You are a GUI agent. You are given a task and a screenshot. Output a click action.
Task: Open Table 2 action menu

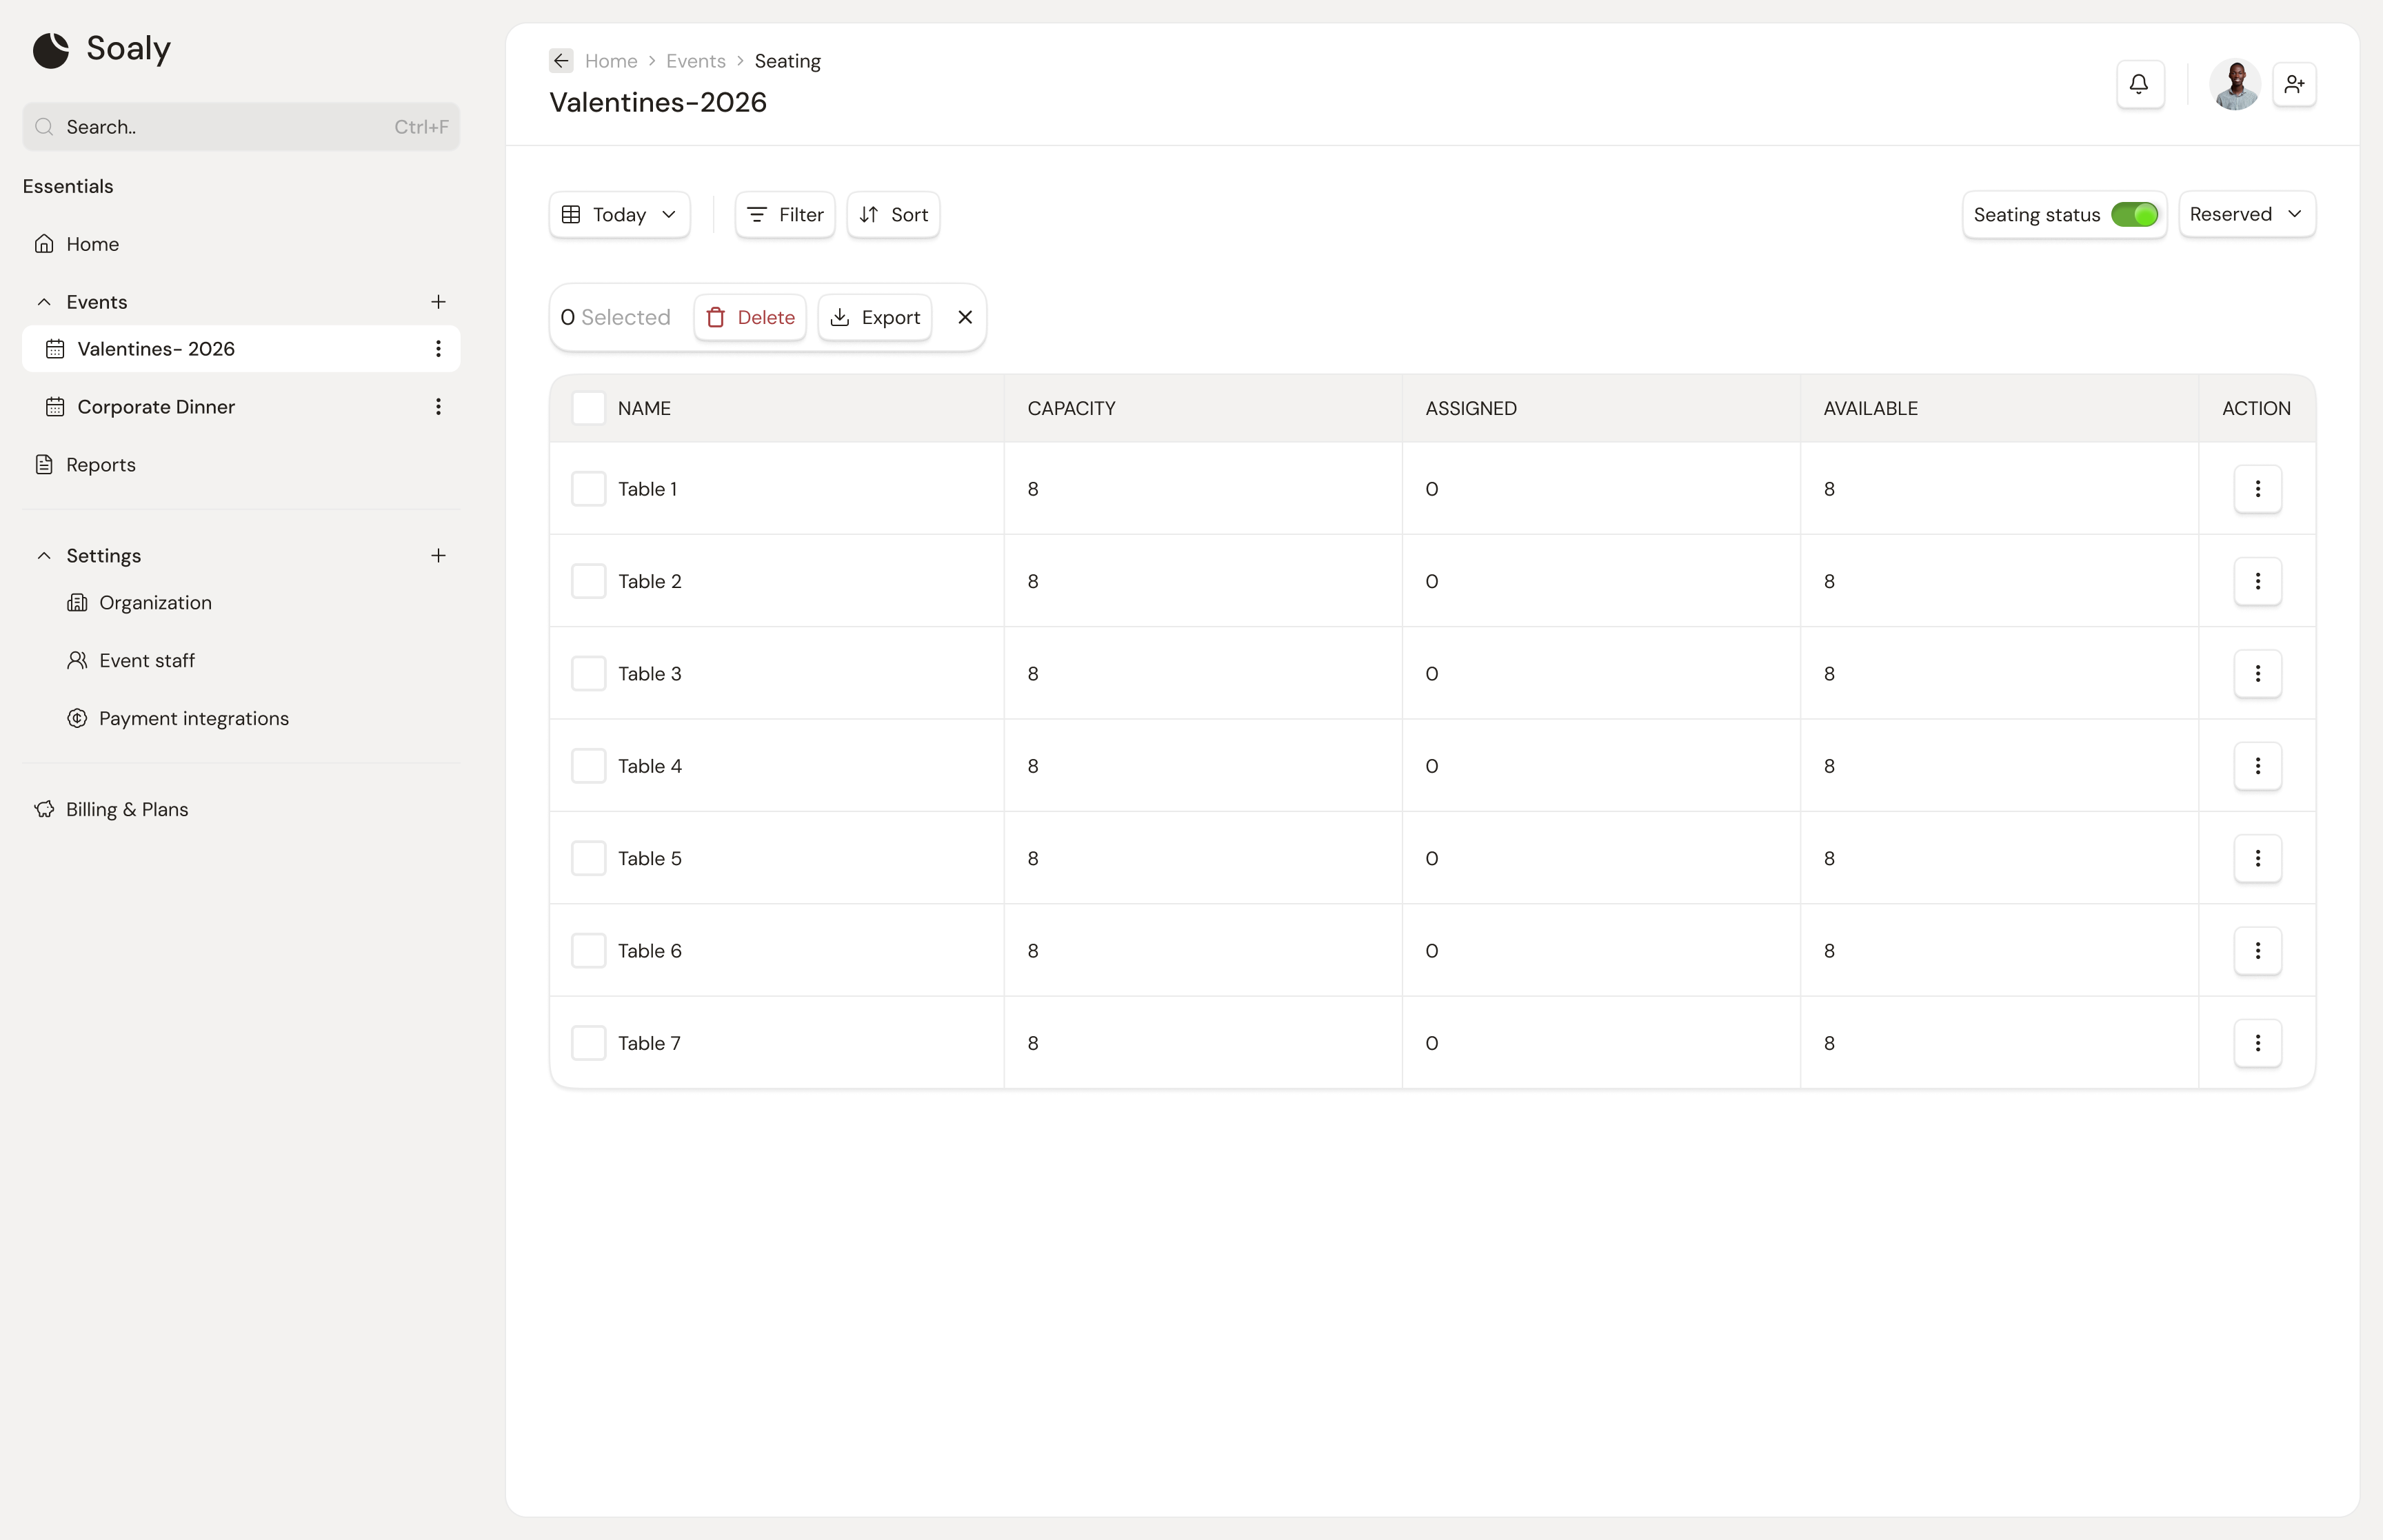pyautogui.click(x=2257, y=581)
